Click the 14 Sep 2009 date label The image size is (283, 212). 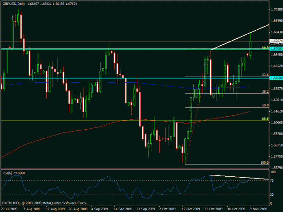coord(123,209)
